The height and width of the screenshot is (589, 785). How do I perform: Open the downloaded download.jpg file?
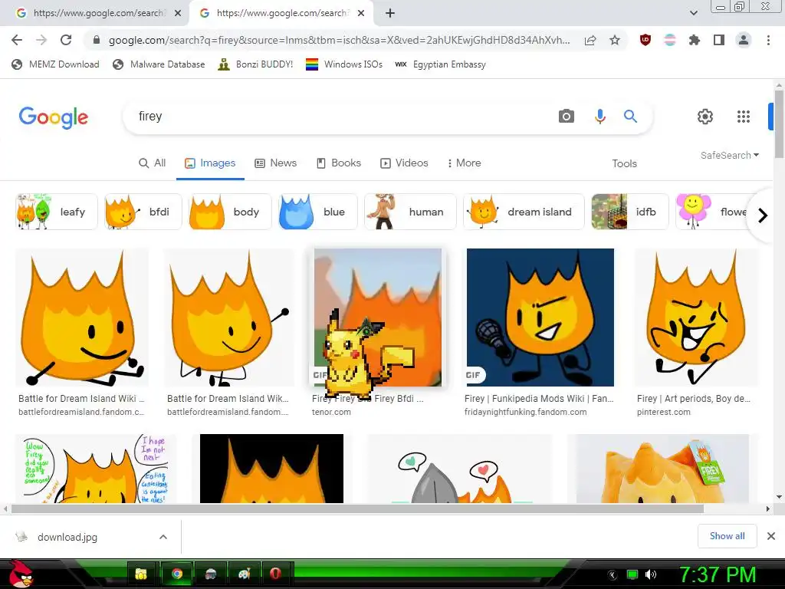point(67,537)
